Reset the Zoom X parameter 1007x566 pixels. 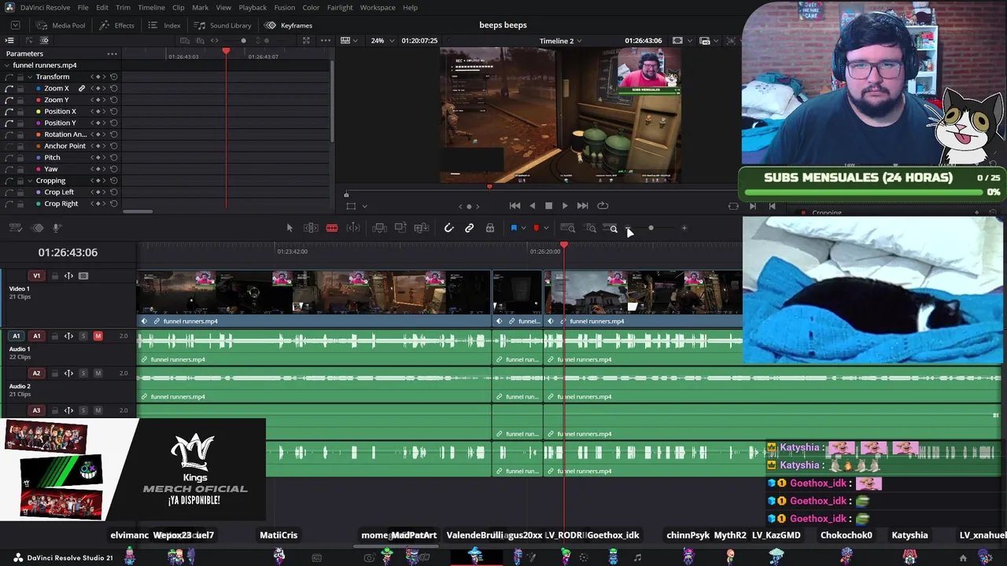[x=114, y=89]
